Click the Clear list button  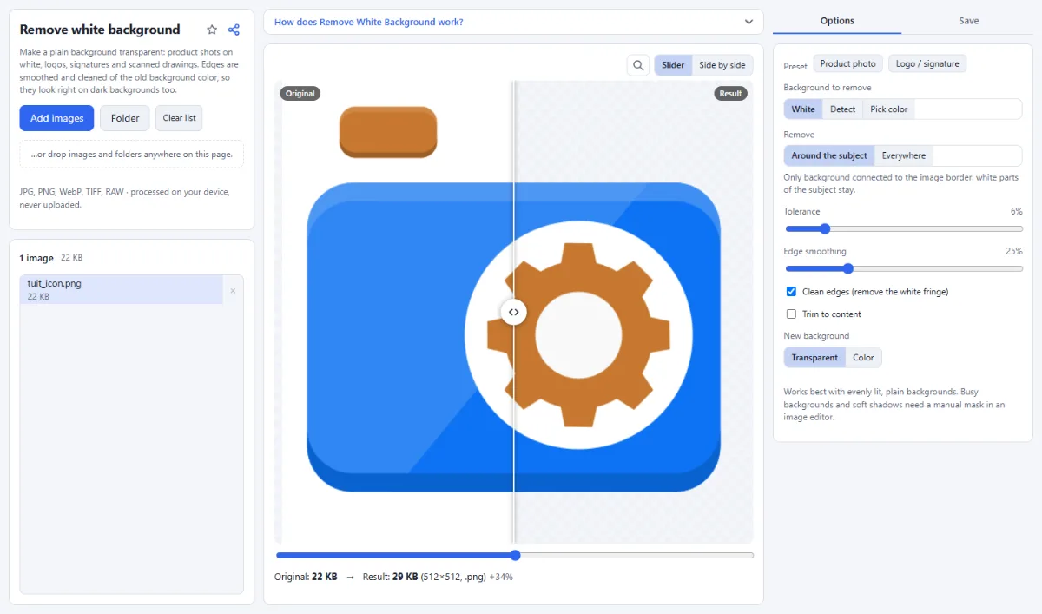click(x=179, y=118)
